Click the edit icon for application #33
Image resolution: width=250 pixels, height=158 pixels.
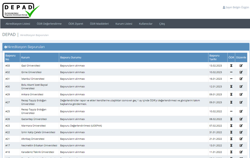point(241,66)
